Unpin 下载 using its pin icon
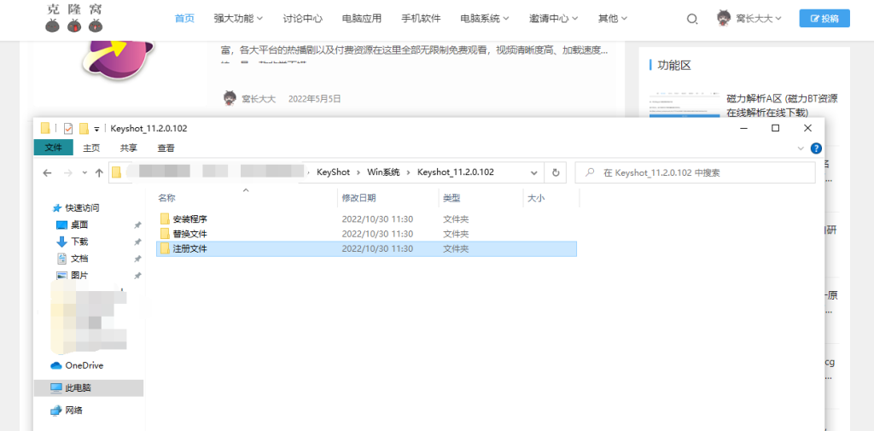This screenshot has width=874, height=431. click(x=137, y=242)
